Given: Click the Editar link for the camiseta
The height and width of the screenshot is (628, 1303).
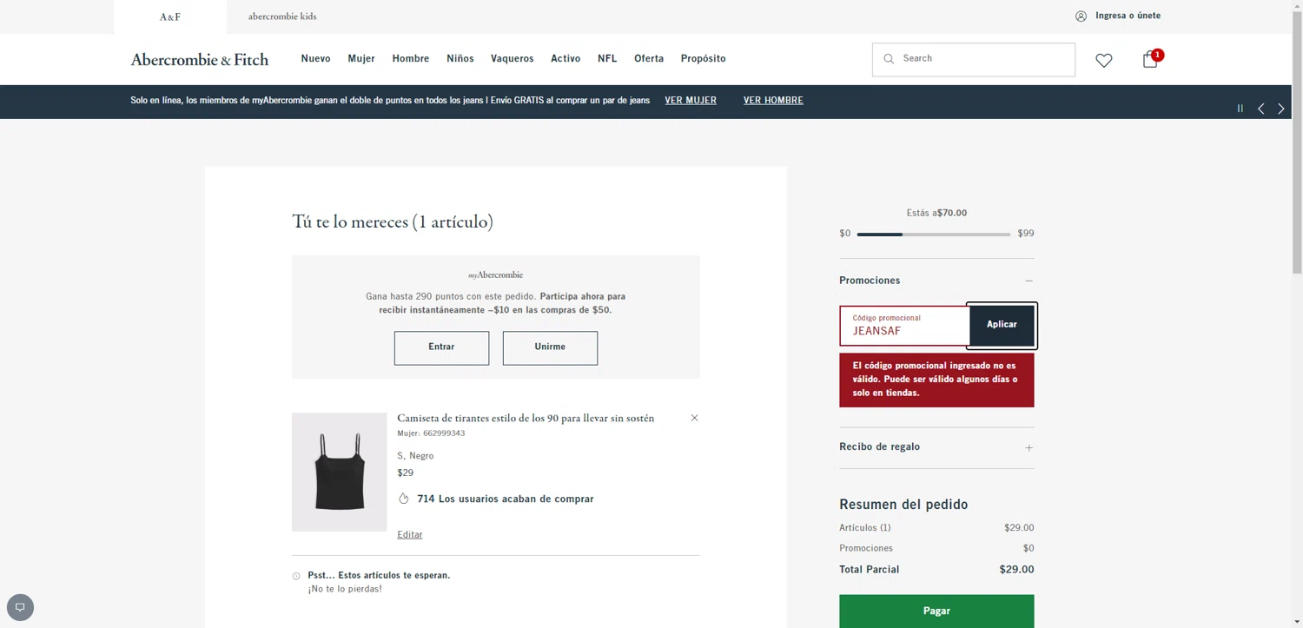Looking at the screenshot, I should coord(410,535).
